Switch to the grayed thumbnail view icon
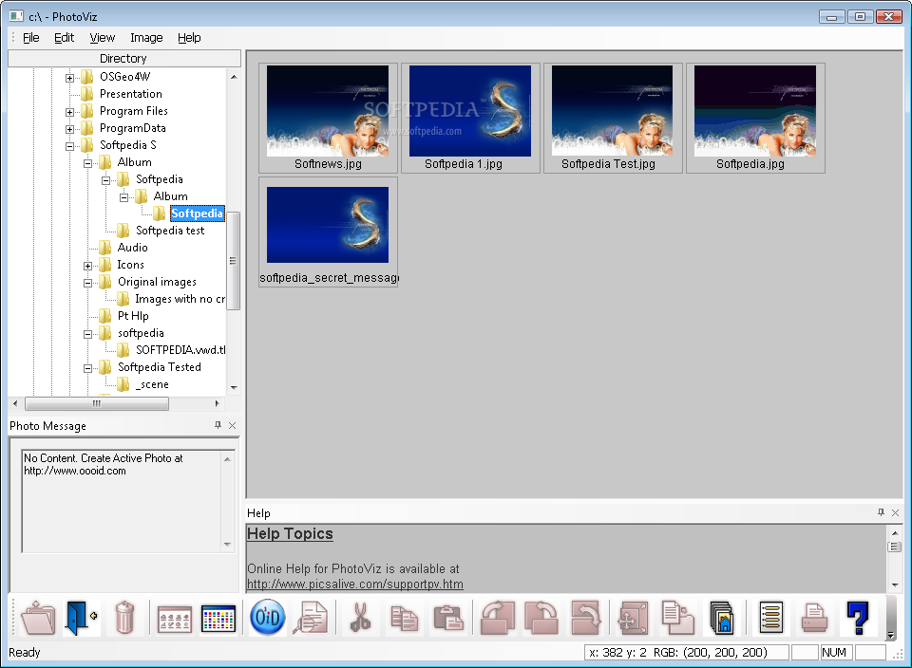 (175, 619)
